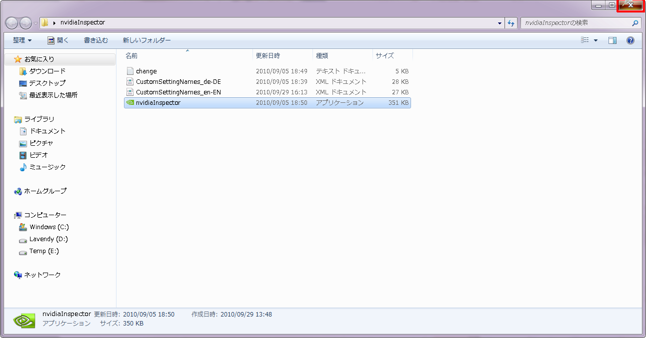This screenshot has width=646, height=338.
Task: Click the コンピューター icon
Action: tap(18, 215)
